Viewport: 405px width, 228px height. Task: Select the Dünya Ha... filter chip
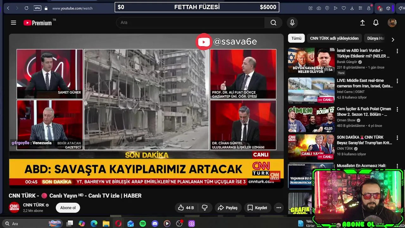tap(376, 38)
